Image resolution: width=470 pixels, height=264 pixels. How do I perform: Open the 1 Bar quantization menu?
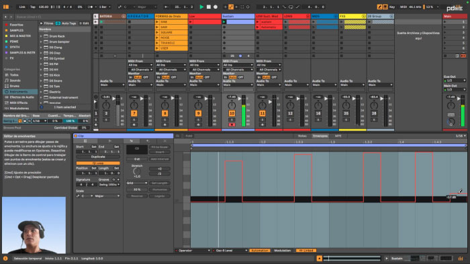pos(105,7)
